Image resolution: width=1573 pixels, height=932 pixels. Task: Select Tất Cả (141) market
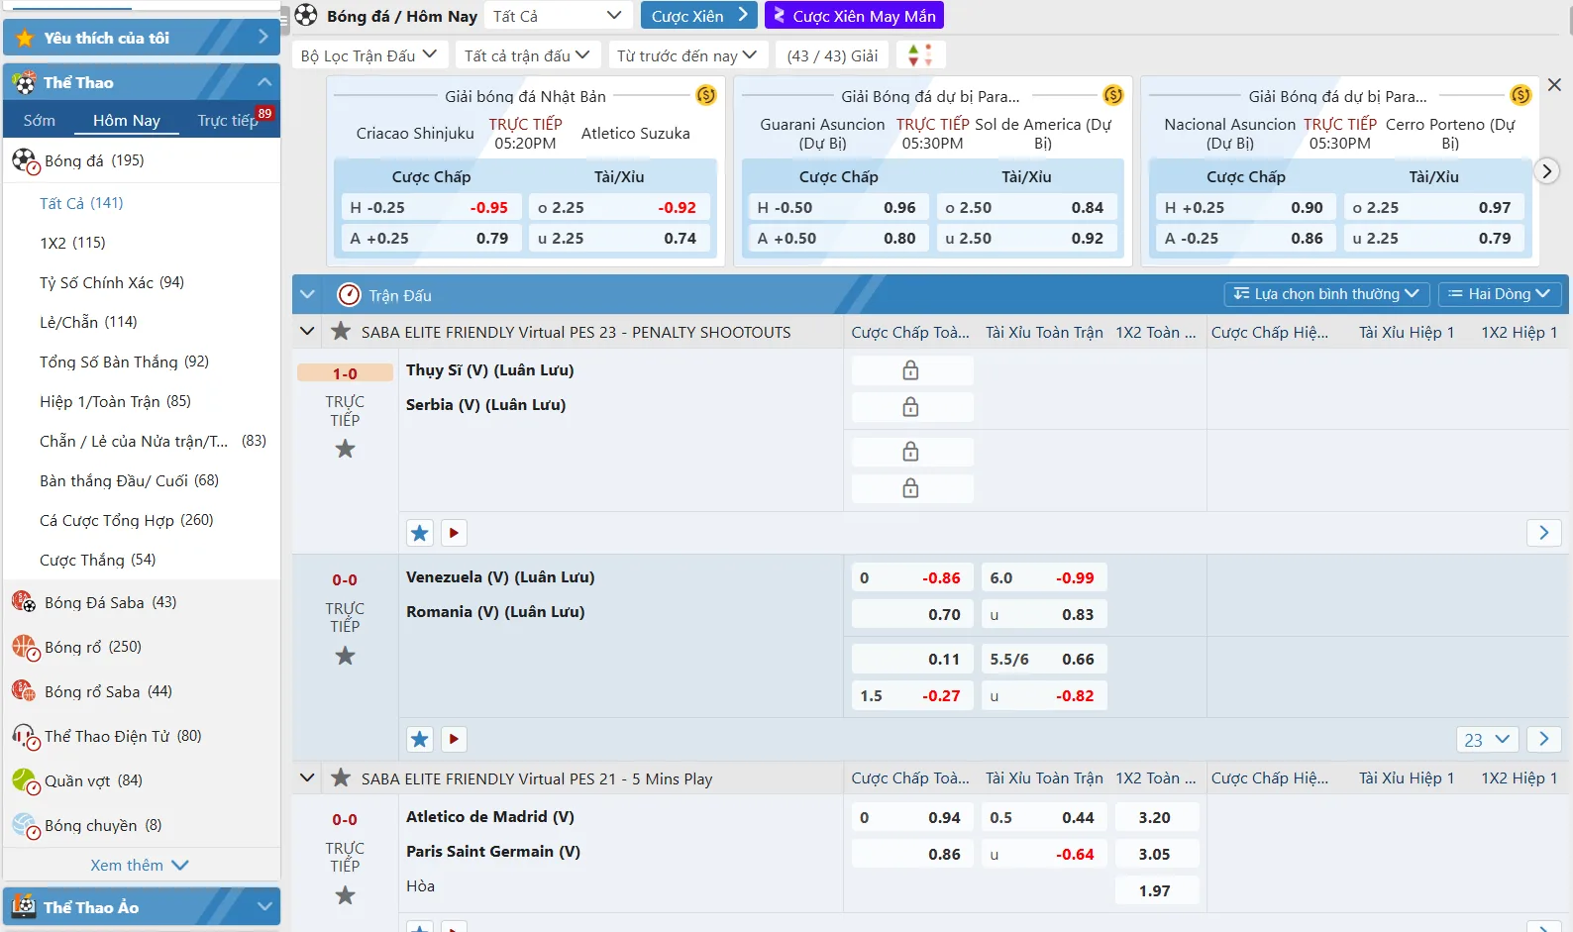pyautogui.click(x=81, y=203)
